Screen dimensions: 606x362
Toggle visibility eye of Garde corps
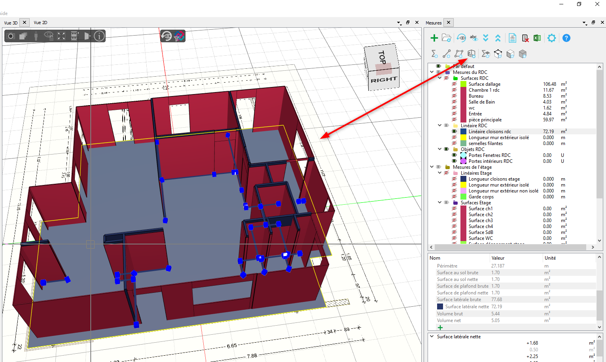pyautogui.click(x=454, y=196)
